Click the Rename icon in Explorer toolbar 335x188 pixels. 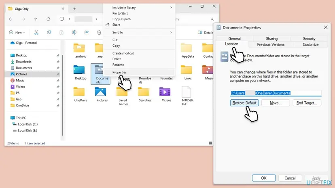click(x=74, y=32)
